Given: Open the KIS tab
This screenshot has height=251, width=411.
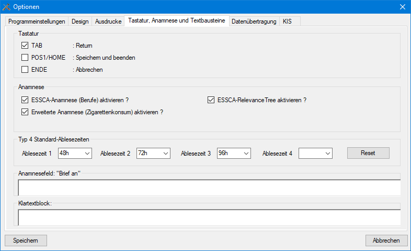Looking at the screenshot, I should click(288, 21).
